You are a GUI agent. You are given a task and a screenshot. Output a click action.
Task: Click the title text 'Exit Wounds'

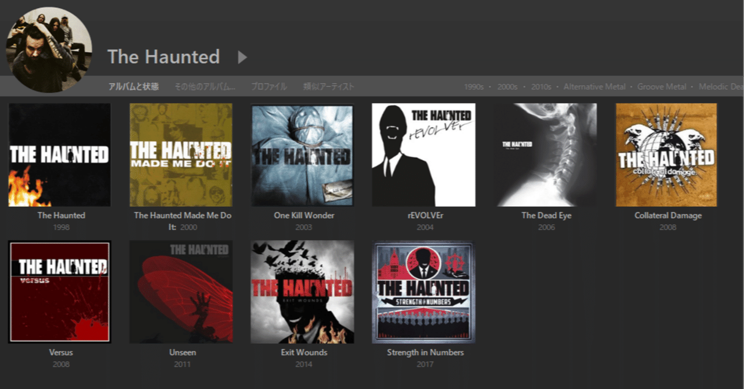304,352
